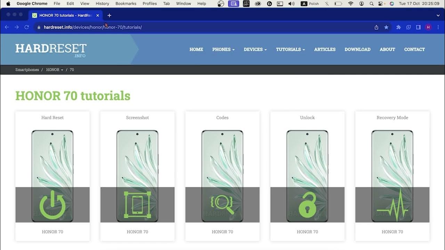Screen dimensions: 445x250
Task: Open the Edit menu
Action: pos(70,3)
